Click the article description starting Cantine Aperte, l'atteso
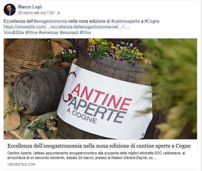This screenshot has height=171, width=202. click(96, 155)
